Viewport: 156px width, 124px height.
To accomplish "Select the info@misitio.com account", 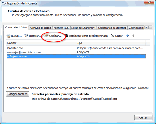I will coord(76,57).
